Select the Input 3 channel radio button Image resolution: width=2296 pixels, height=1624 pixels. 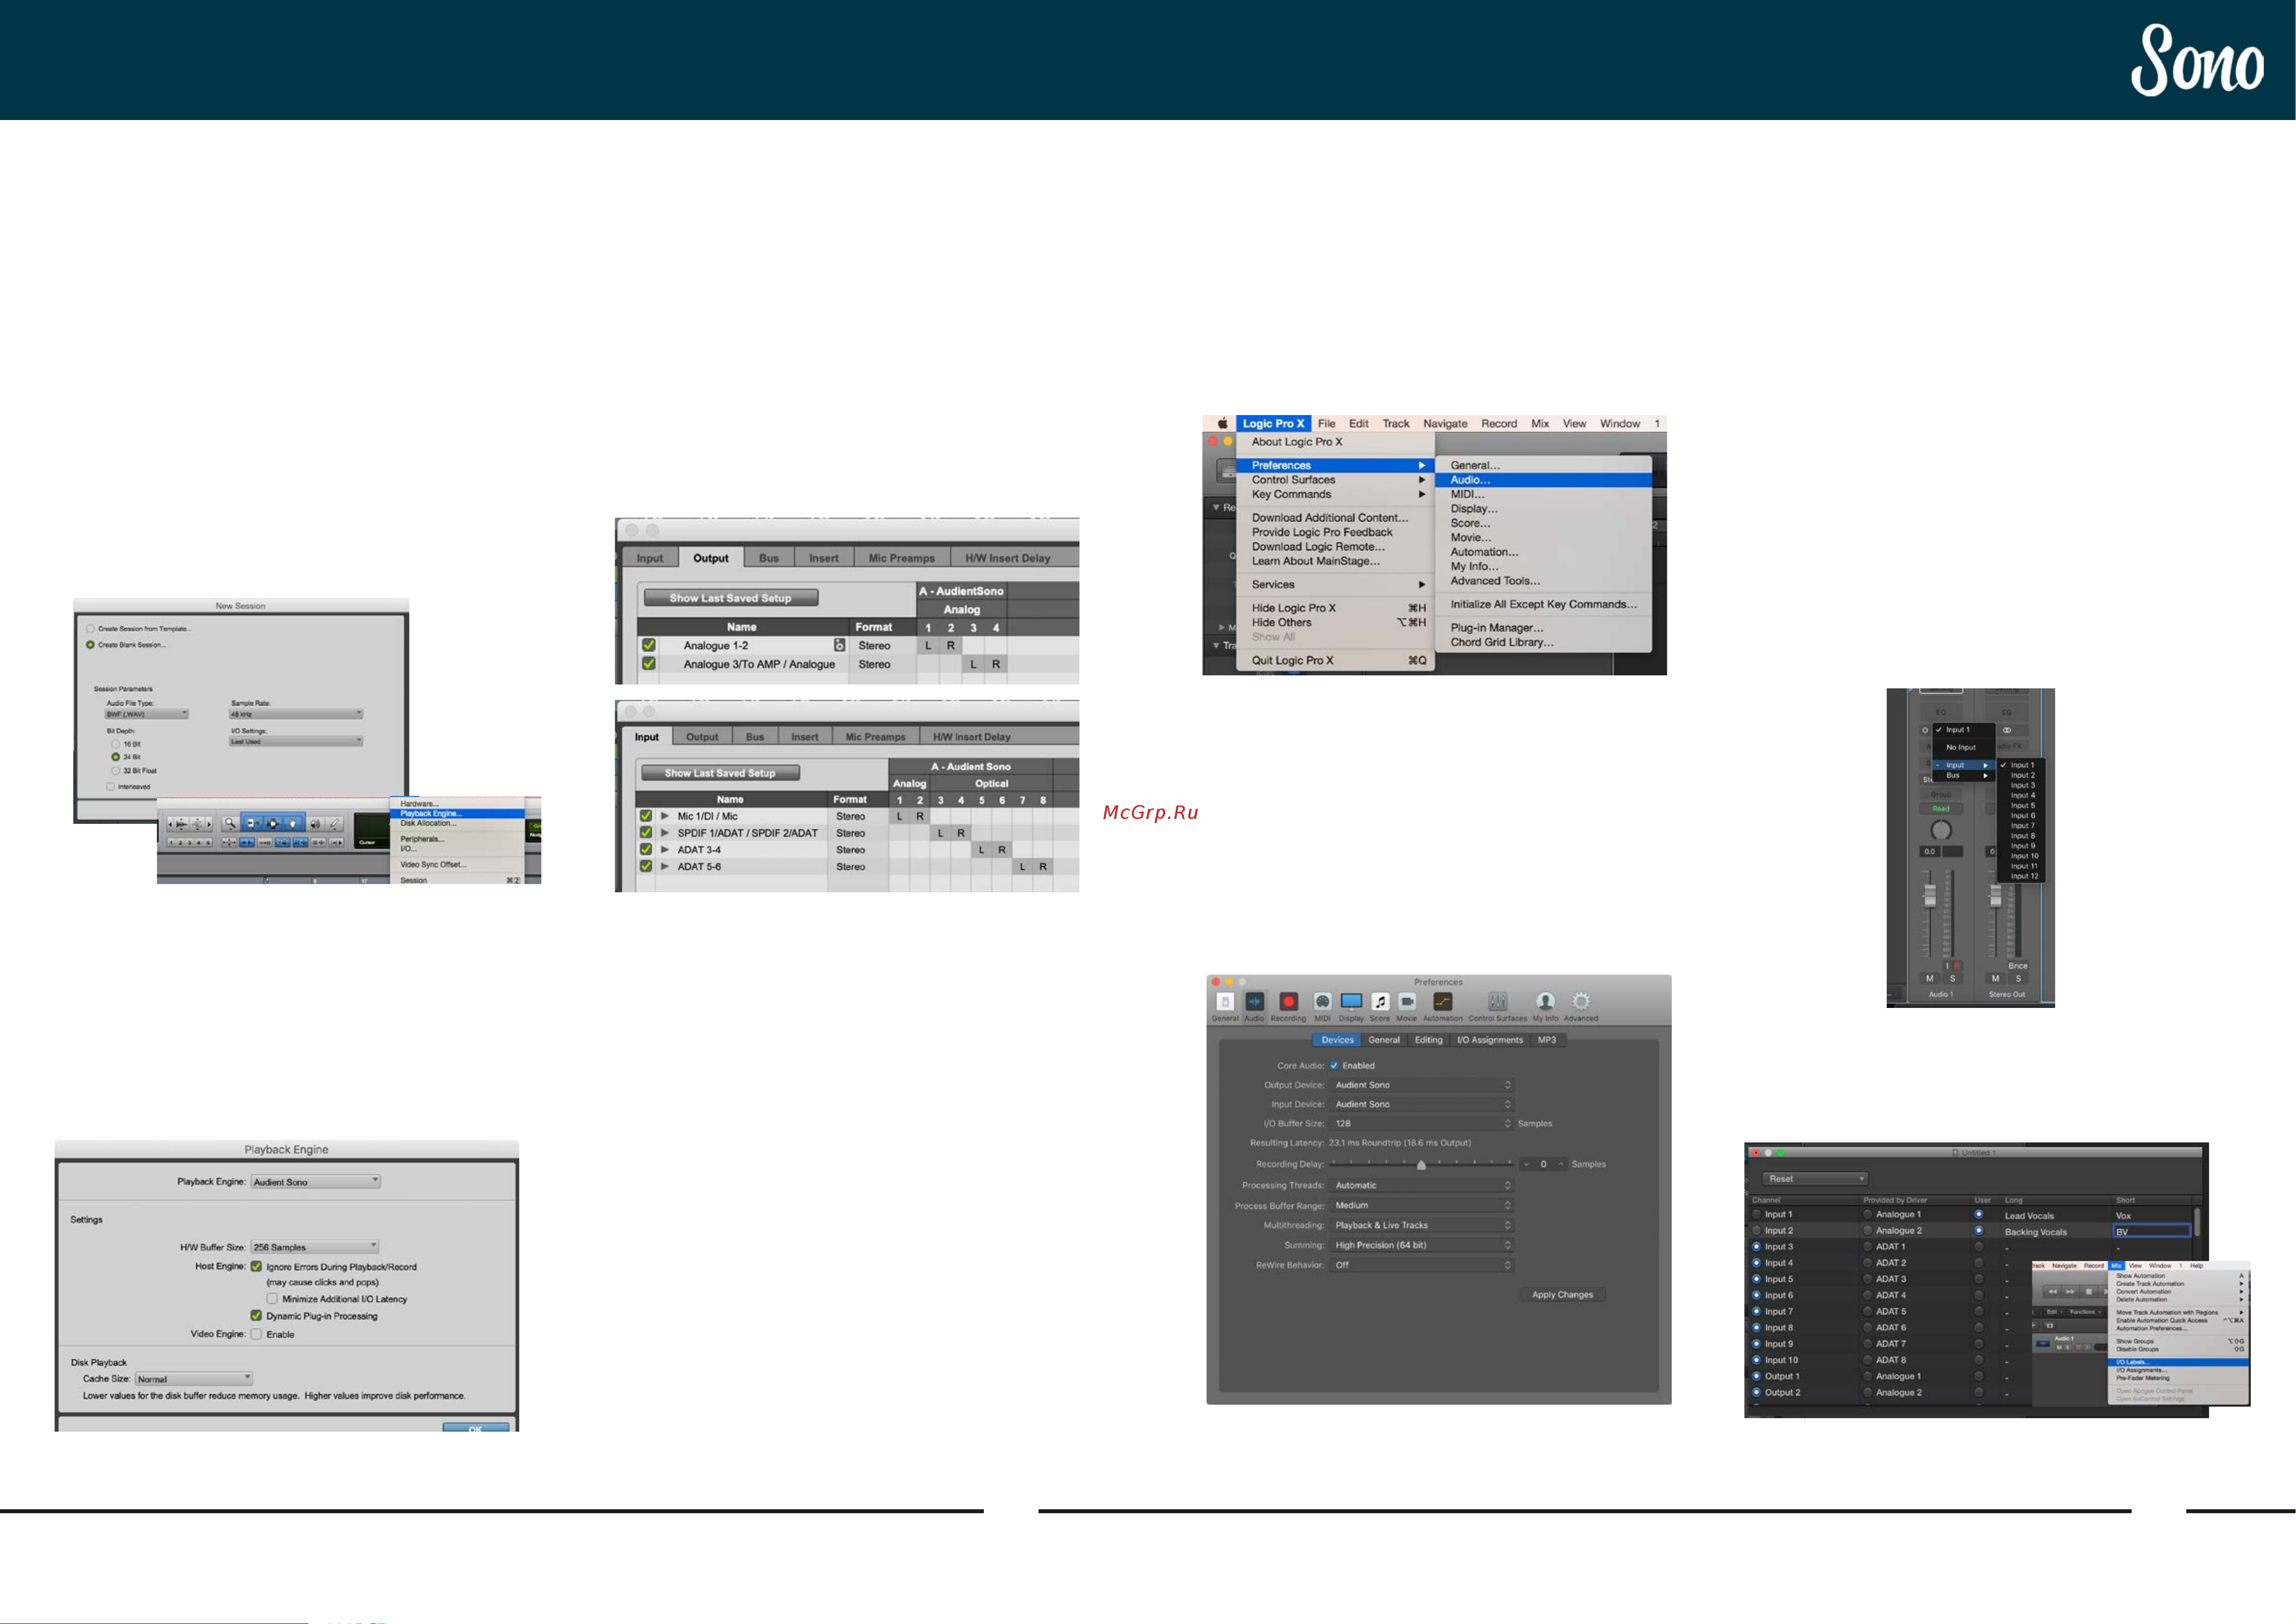pyautogui.click(x=1757, y=1247)
